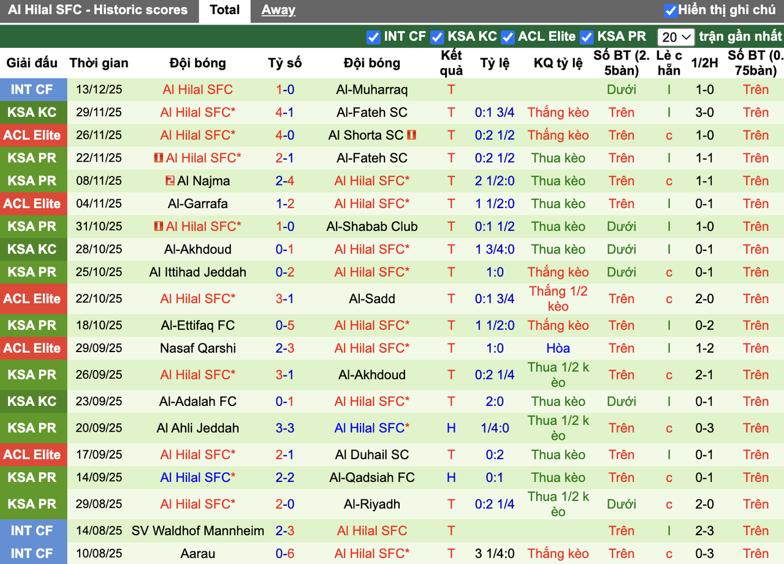This screenshot has width=784, height=564.
Task: Click the ACL Elite badge dated 26/11/25
Action: (33, 135)
